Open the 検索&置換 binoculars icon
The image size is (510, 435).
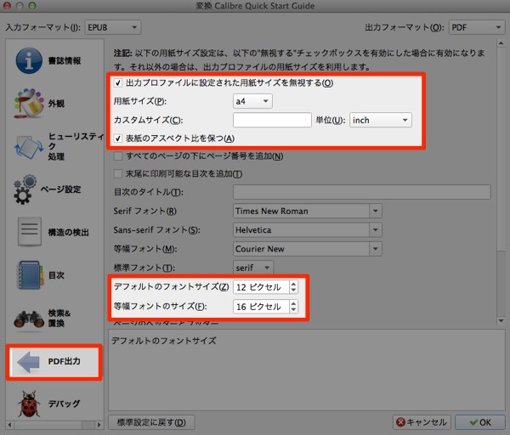pos(29,319)
